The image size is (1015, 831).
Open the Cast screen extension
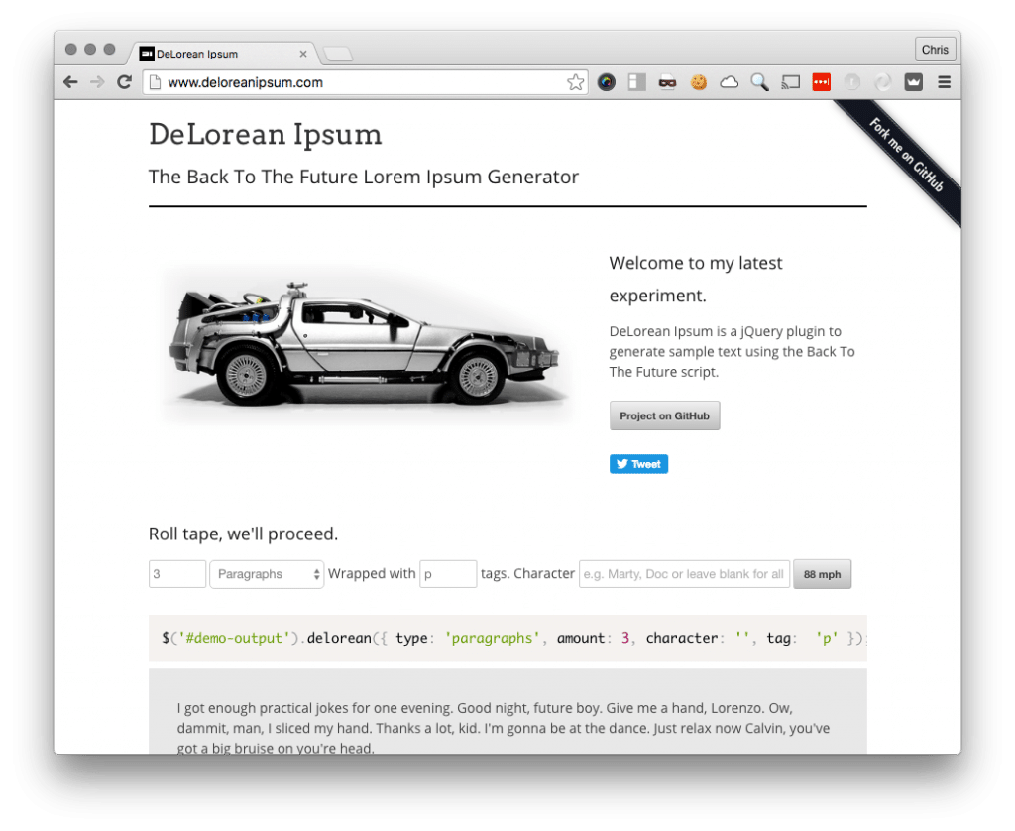[790, 82]
